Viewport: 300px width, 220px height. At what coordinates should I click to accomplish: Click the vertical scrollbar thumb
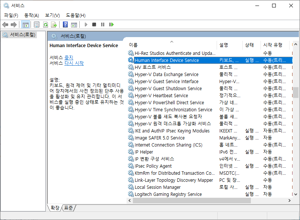[296, 92]
